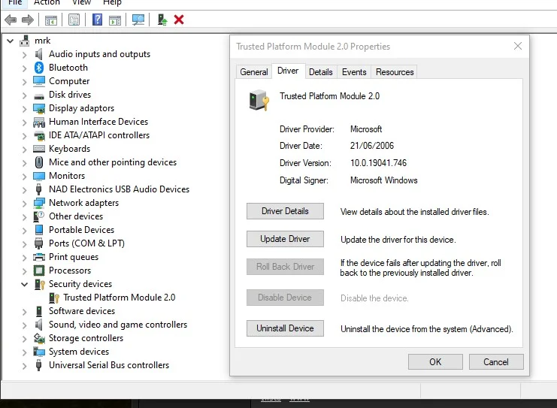
Task: Click the Security devices key icon
Action: (39, 285)
